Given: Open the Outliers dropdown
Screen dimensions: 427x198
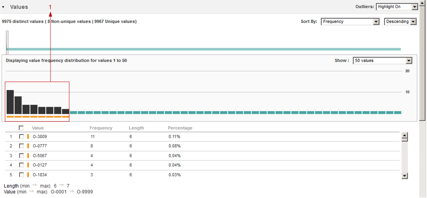Looking at the screenshot, I should (x=397, y=7).
